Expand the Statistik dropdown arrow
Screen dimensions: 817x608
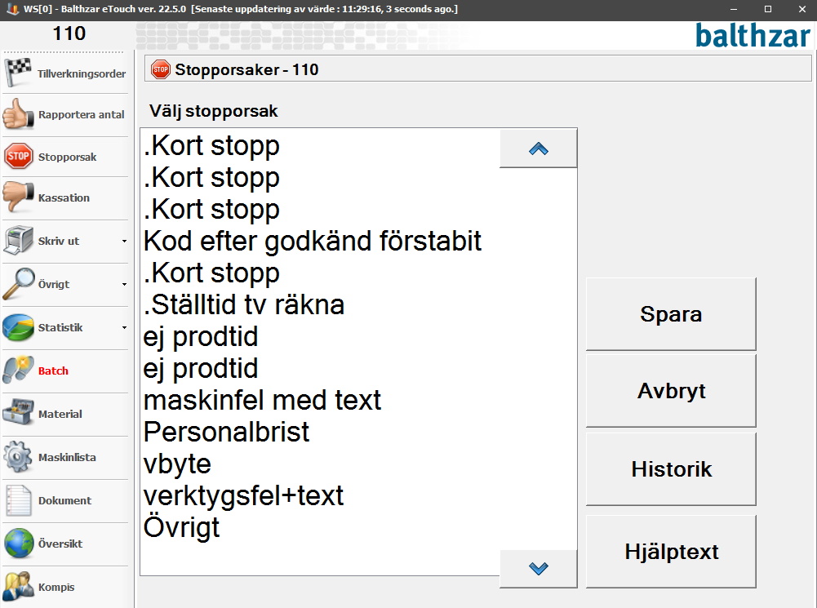(x=124, y=328)
